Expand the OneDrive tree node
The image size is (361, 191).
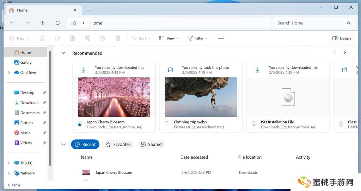click(x=9, y=72)
